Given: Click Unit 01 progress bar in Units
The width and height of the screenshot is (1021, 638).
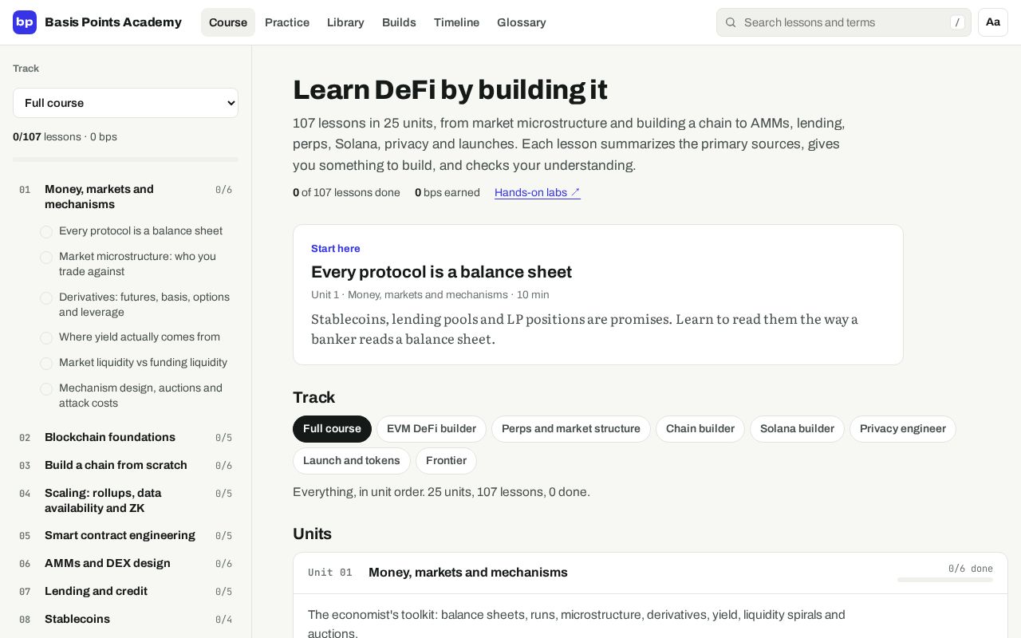Looking at the screenshot, I should pyautogui.click(x=945, y=580).
